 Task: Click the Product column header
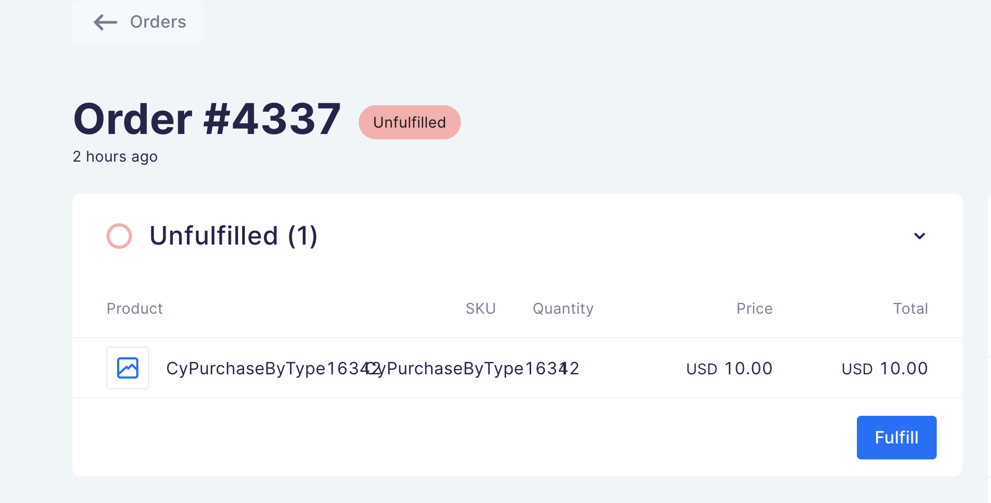134,308
